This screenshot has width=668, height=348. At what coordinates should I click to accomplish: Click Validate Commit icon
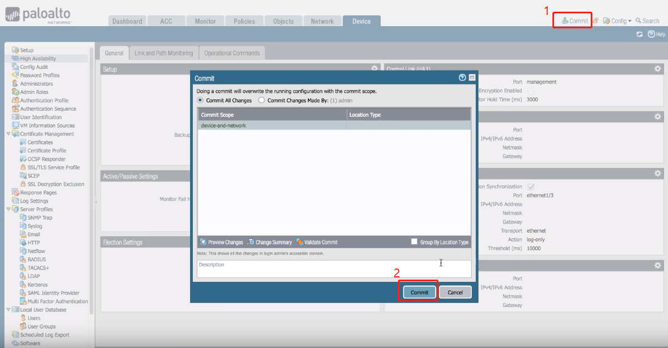tap(300, 242)
